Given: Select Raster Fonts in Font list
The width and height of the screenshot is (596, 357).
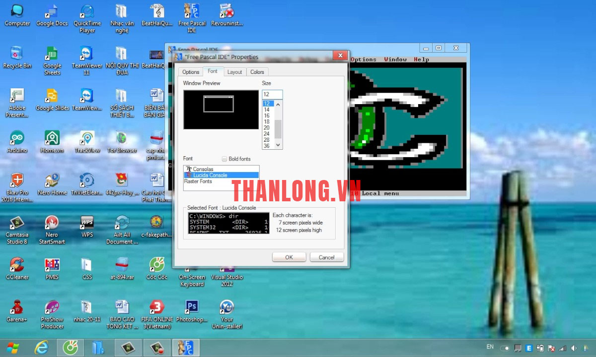Looking at the screenshot, I should pos(198,181).
